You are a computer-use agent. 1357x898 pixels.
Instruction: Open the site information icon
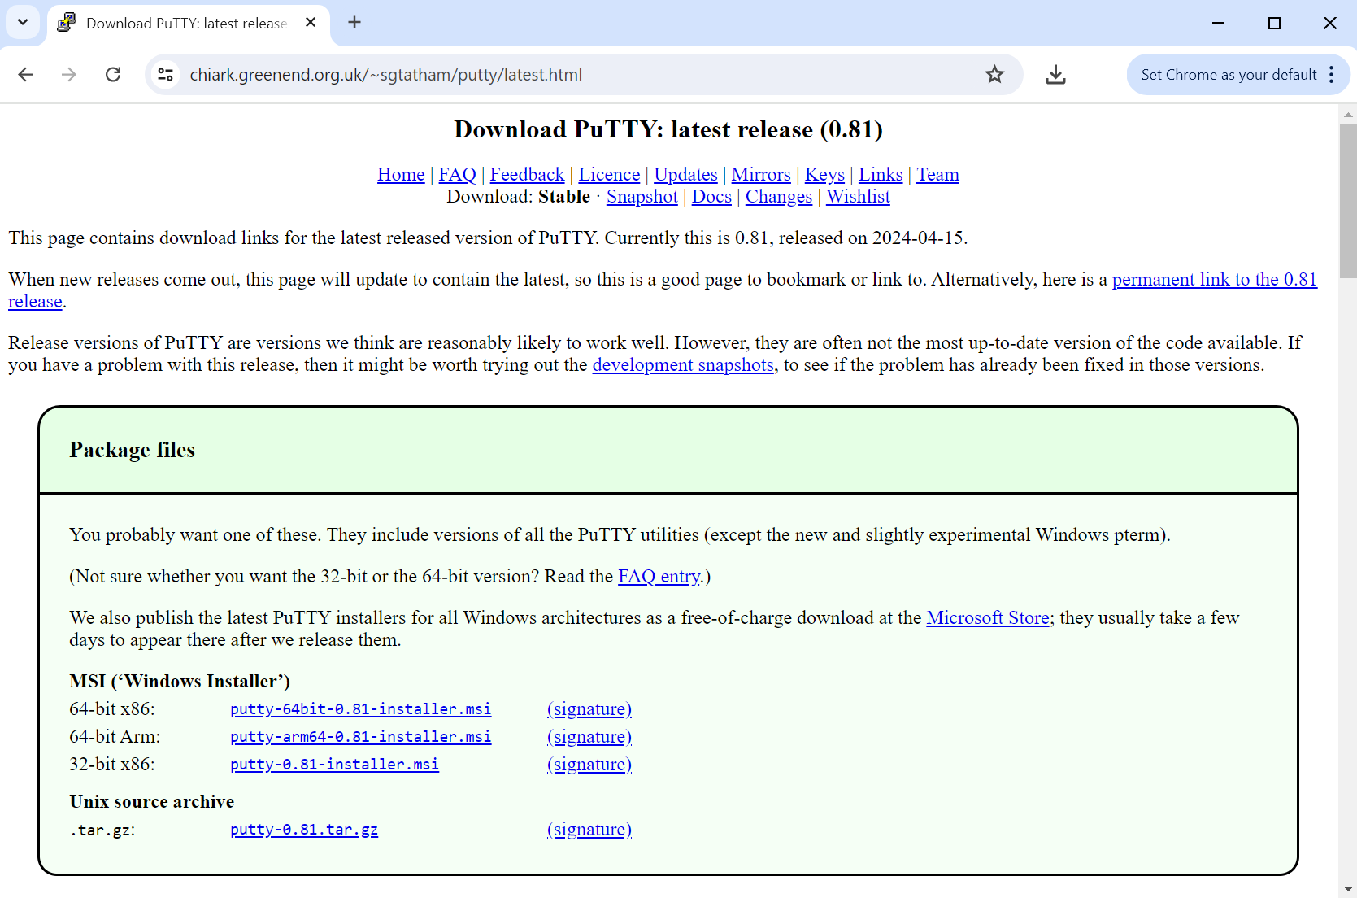(x=166, y=75)
